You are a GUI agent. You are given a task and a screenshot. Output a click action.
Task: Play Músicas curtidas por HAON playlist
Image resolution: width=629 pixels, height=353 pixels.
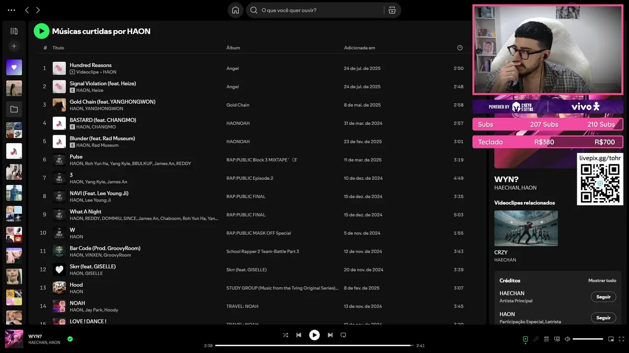click(x=41, y=31)
